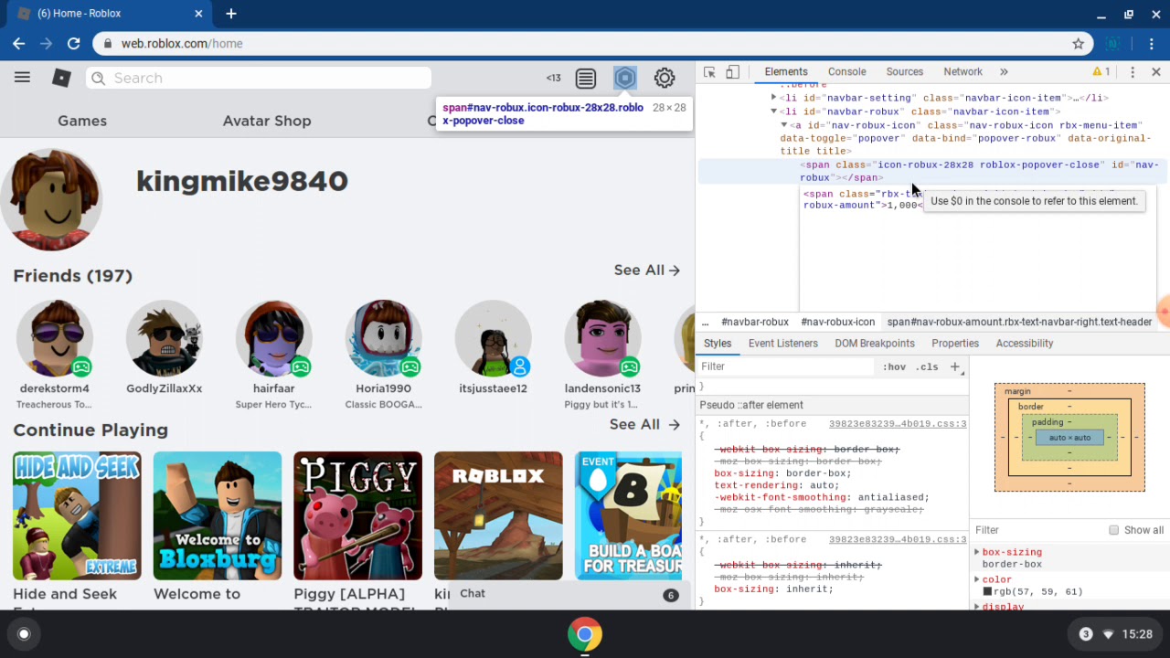This screenshot has height=658, width=1170.
Task: Click the #nav-robux-icon breadcrumb
Action: click(x=838, y=322)
